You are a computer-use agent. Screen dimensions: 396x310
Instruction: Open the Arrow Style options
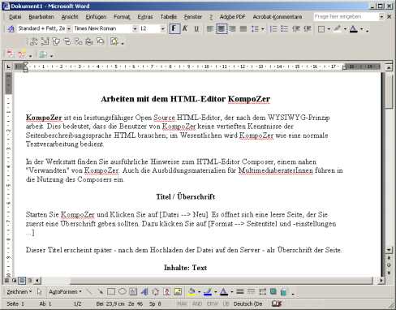(x=262, y=291)
